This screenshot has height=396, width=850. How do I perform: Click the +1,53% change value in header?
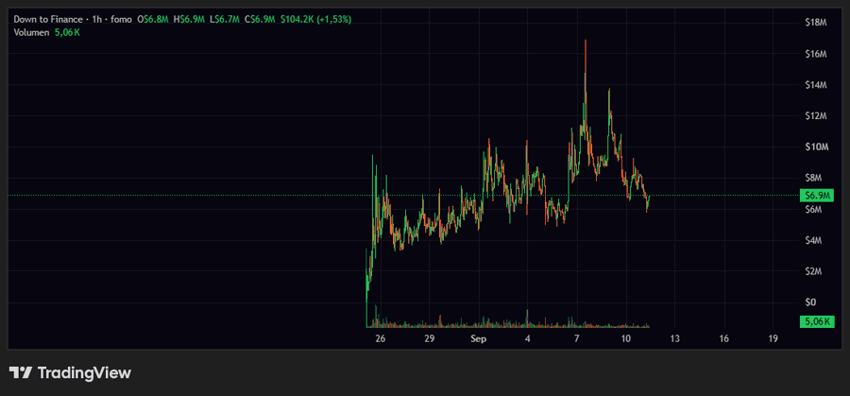pyautogui.click(x=334, y=19)
